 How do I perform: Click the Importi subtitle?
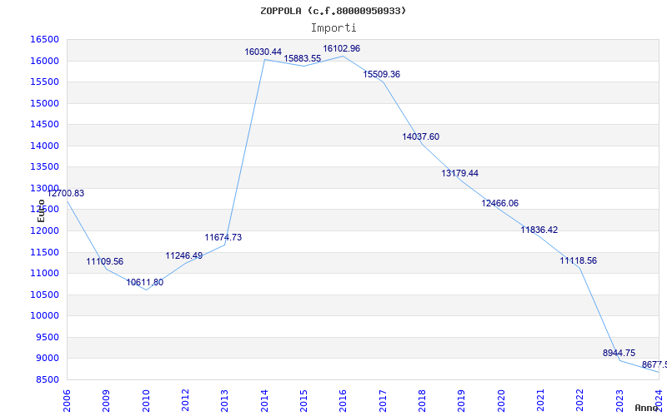click(333, 28)
